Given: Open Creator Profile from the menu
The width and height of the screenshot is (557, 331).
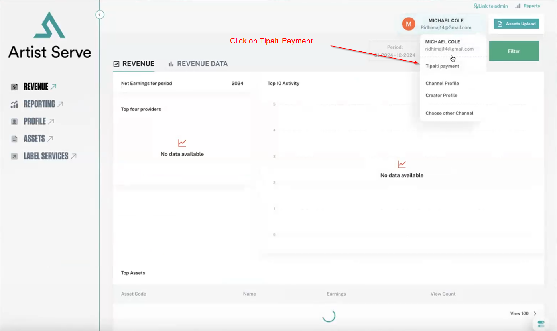Looking at the screenshot, I should pyautogui.click(x=441, y=96).
